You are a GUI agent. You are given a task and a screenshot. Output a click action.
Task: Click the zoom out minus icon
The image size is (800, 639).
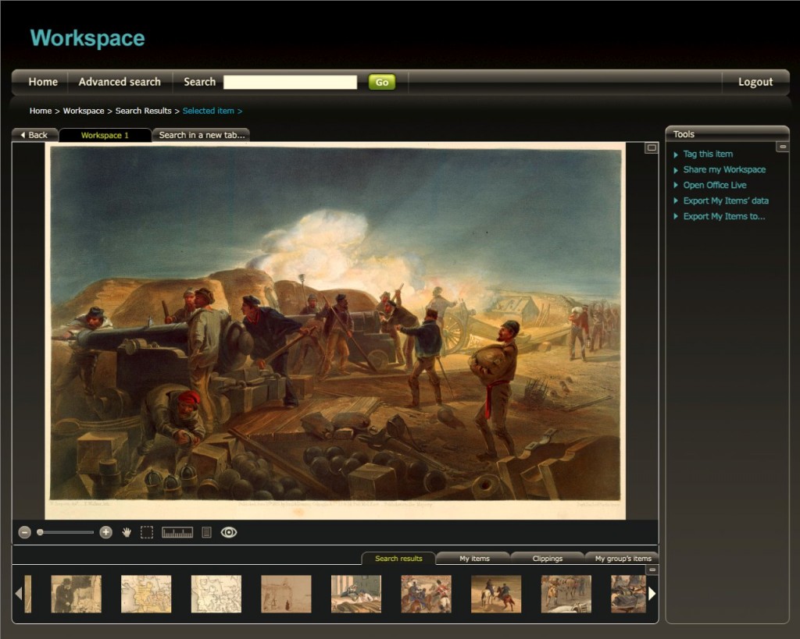coord(24,532)
